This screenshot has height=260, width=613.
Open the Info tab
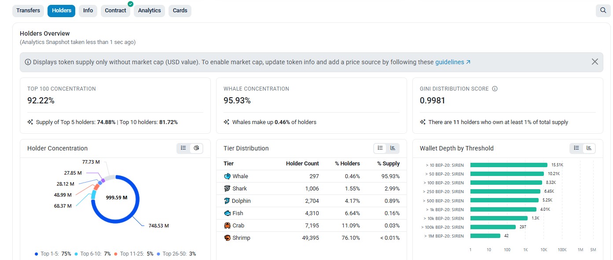[x=88, y=11]
